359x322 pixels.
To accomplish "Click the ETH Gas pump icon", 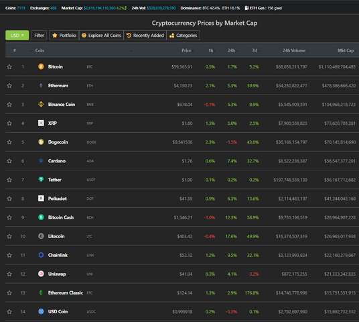I will coord(246,8).
